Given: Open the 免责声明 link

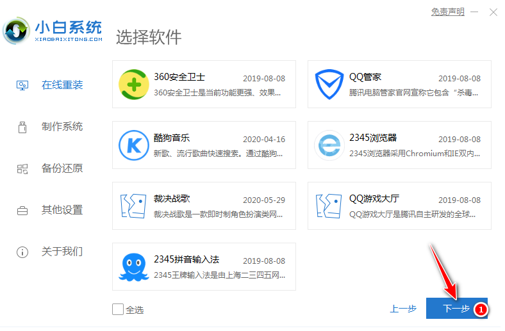Looking at the screenshot, I should click(448, 12).
